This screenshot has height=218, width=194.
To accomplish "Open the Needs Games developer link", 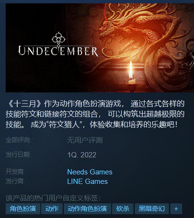I will [x=90, y=172].
